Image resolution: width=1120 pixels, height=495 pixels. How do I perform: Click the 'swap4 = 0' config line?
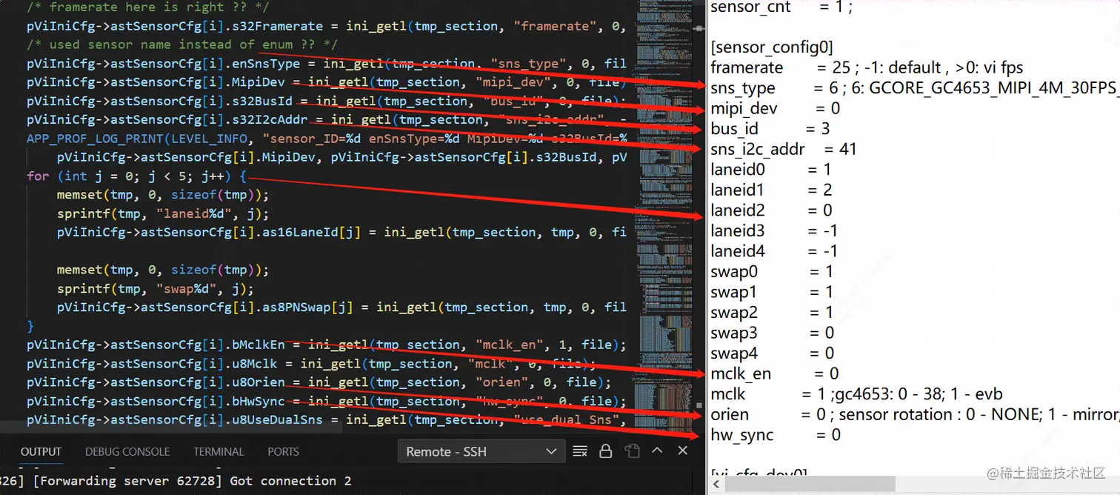click(772, 353)
